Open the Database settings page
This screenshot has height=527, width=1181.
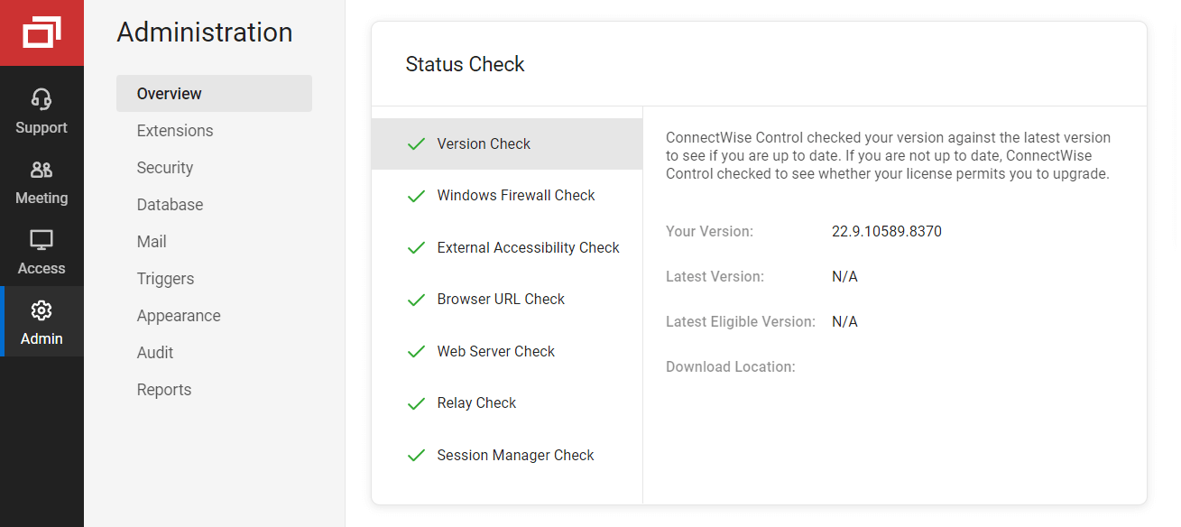170,205
